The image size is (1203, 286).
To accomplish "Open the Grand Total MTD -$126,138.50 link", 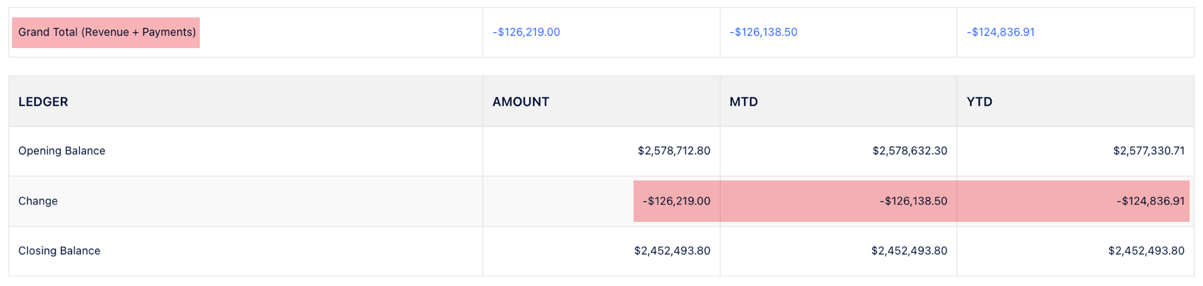I will click(763, 32).
